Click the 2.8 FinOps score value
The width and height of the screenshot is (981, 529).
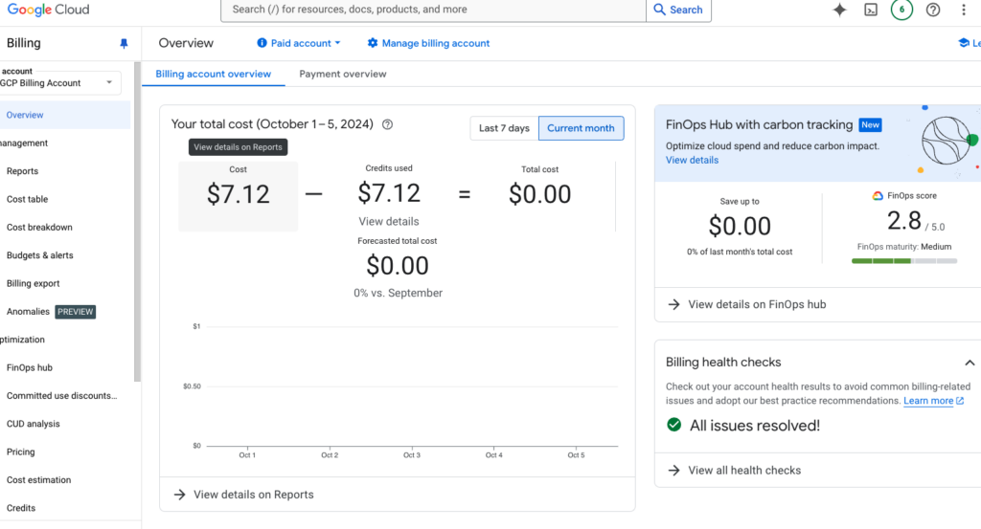(x=904, y=220)
